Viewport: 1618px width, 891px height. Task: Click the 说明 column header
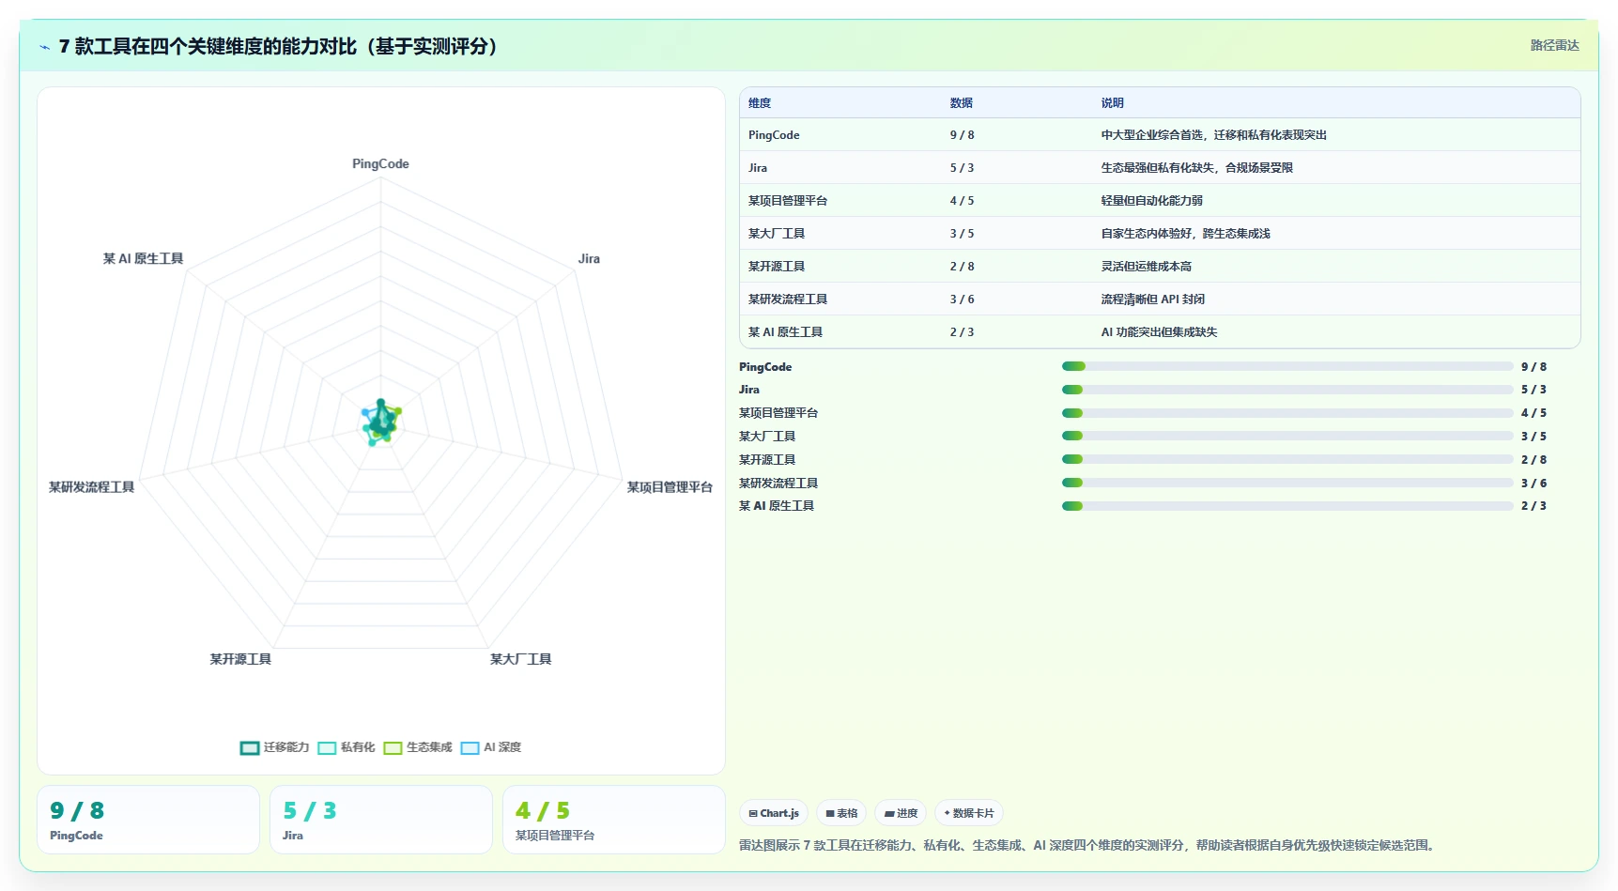click(1112, 103)
